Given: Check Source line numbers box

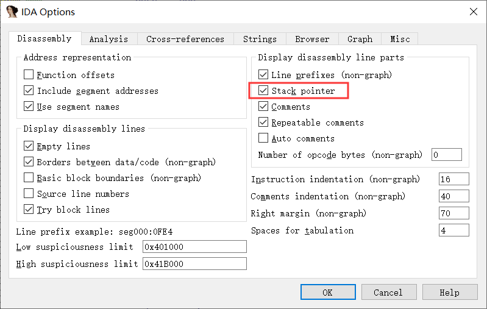Looking at the screenshot, I should pos(29,193).
